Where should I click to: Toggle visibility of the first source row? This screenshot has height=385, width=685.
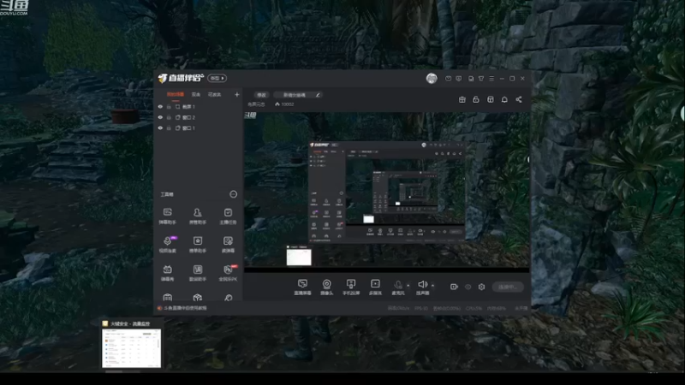[160, 106]
